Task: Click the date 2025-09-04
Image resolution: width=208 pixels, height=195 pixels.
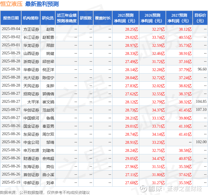Action: point(11,29)
